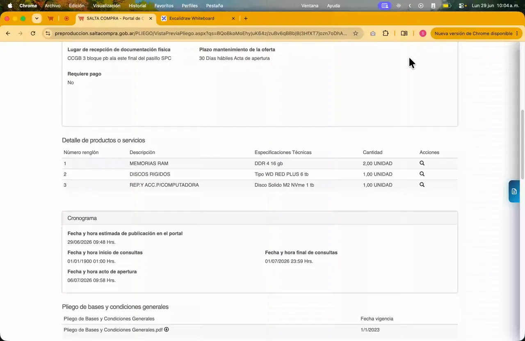
Task: Go forward in browser history
Action: click(20, 33)
